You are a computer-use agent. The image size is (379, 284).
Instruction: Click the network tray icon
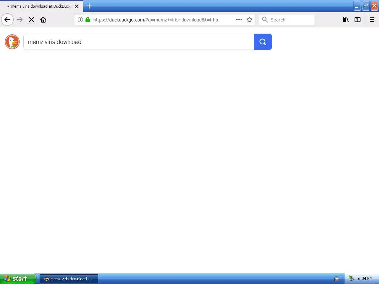click(x=351, y=279)
